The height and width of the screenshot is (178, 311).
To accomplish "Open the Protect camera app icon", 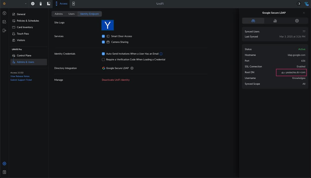I will tap(41, 3).
